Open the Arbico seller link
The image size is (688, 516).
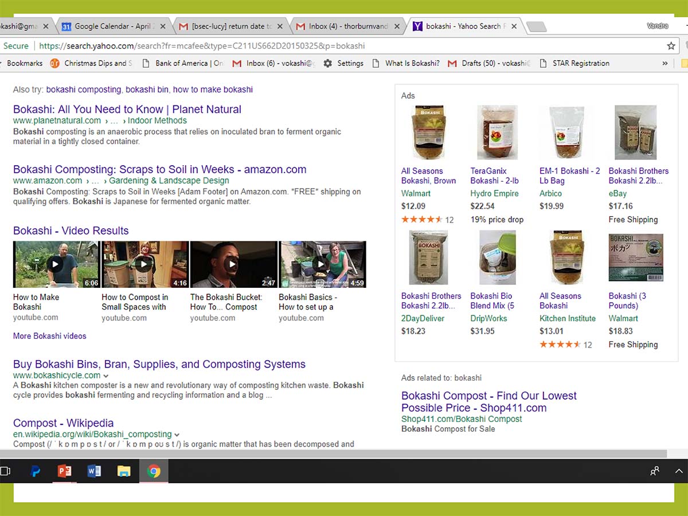tap(550, 193)
